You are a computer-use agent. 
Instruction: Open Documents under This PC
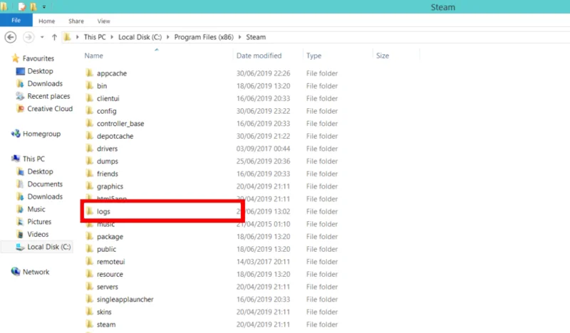pyautogui.click(x=45, y=184)
